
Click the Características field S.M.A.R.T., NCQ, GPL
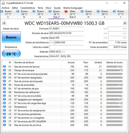(x=88, y=56)
